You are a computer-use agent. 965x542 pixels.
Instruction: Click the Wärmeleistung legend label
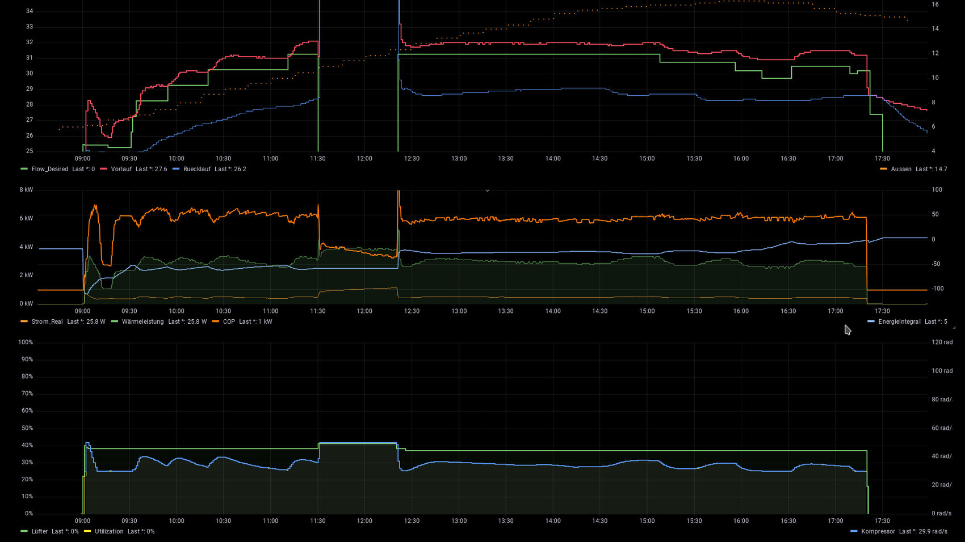pos(142,321)
